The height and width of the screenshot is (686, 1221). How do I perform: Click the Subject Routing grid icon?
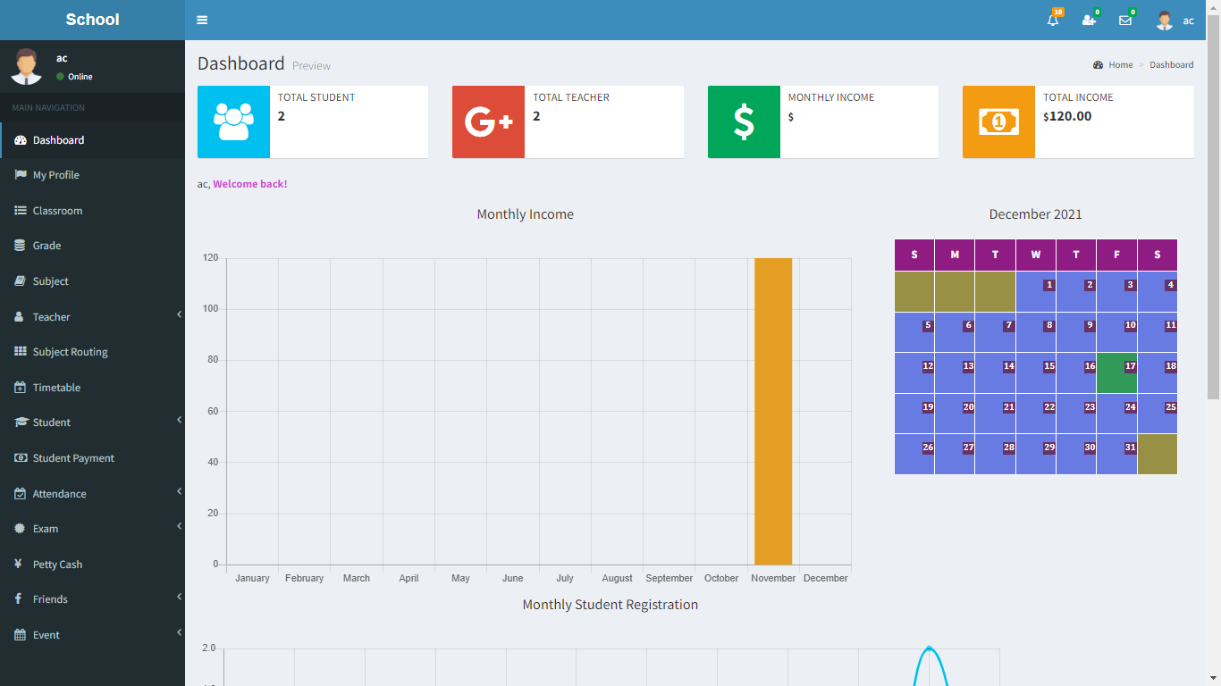pos(21,352)
